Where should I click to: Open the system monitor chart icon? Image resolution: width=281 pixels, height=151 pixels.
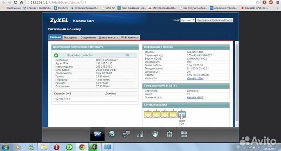pos(97,134)
